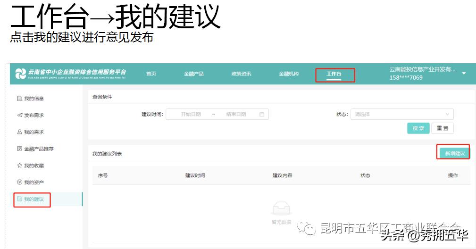Click the person icon beside 我的需求

click(19, 132)
